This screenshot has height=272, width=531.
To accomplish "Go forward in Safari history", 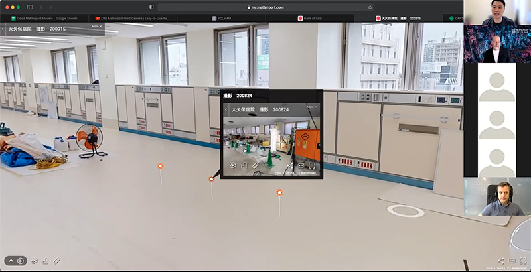I will tap(50, 7).
